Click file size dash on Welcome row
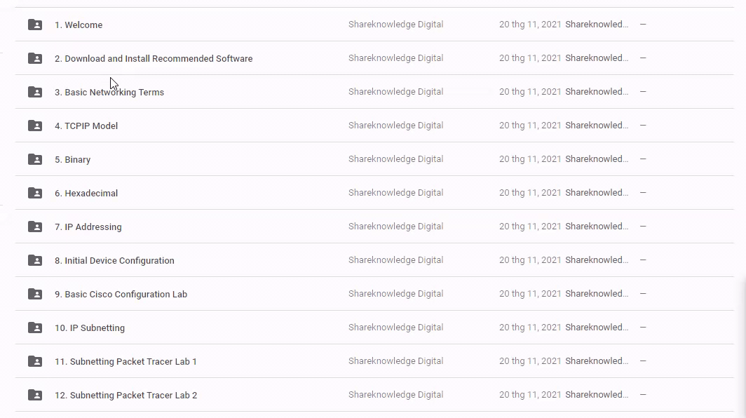The image size is (746, 418). point(643,25)
